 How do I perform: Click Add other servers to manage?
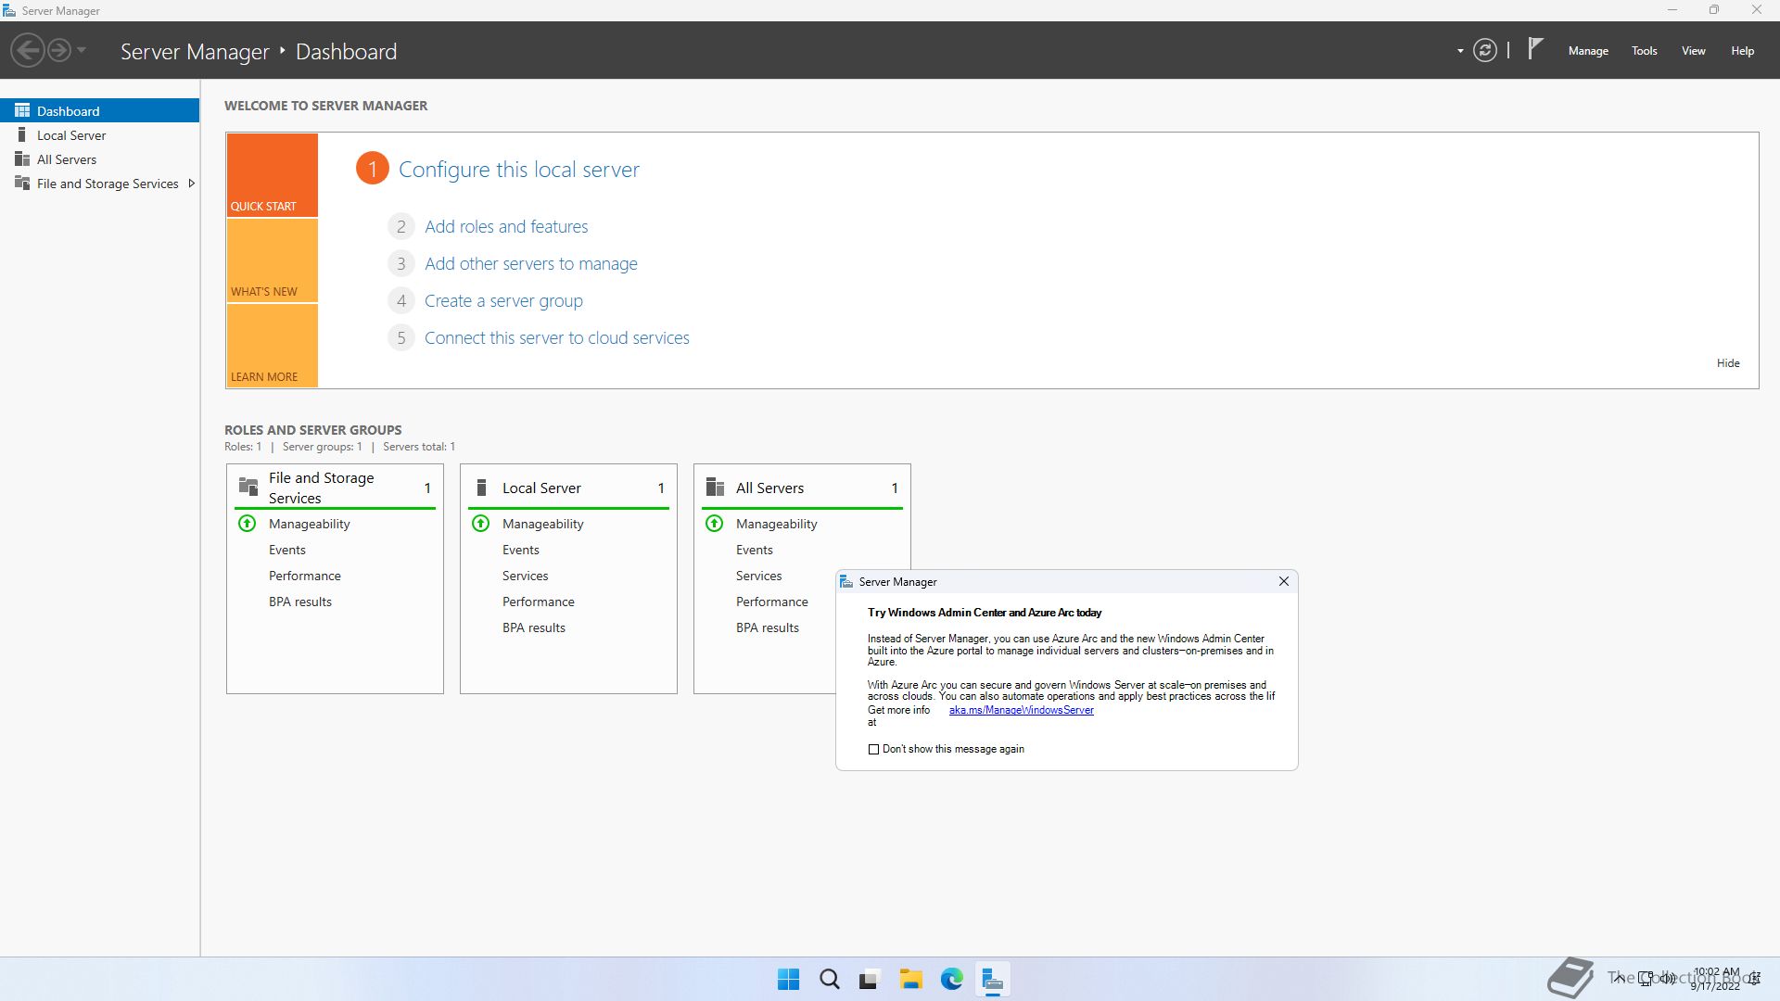531,263
